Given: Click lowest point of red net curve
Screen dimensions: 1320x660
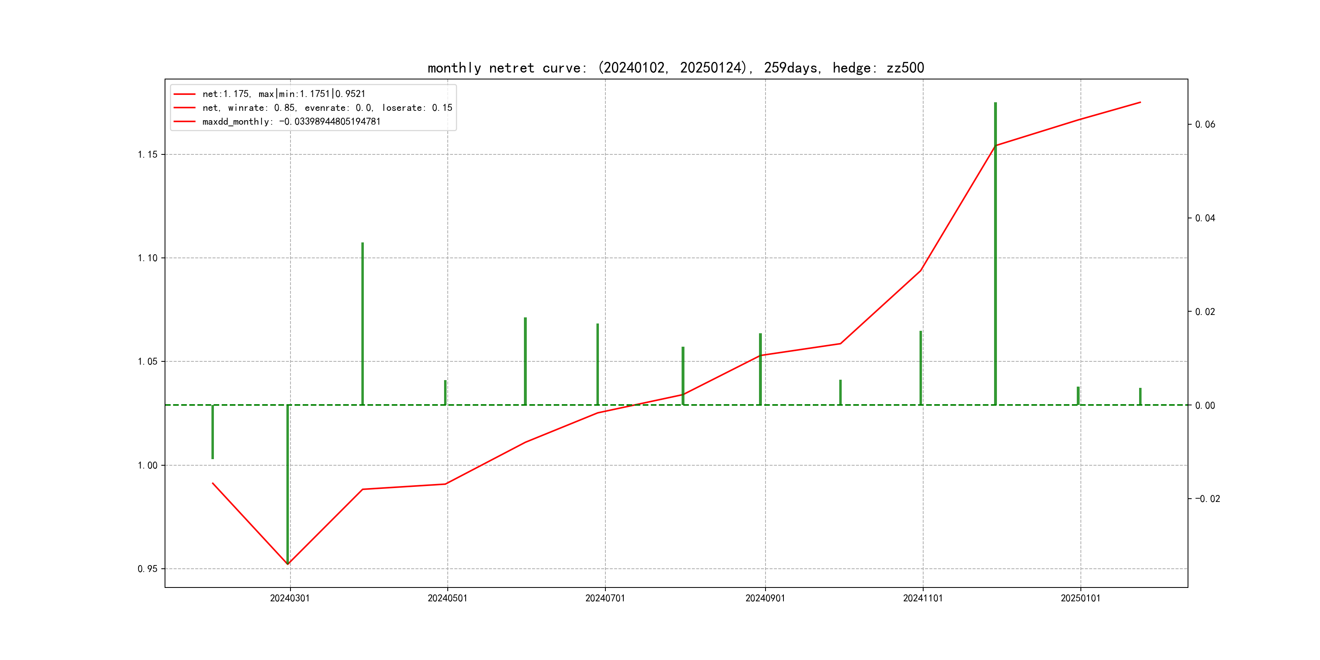Looking at the screenshot, I should click(x=288, y=564).
